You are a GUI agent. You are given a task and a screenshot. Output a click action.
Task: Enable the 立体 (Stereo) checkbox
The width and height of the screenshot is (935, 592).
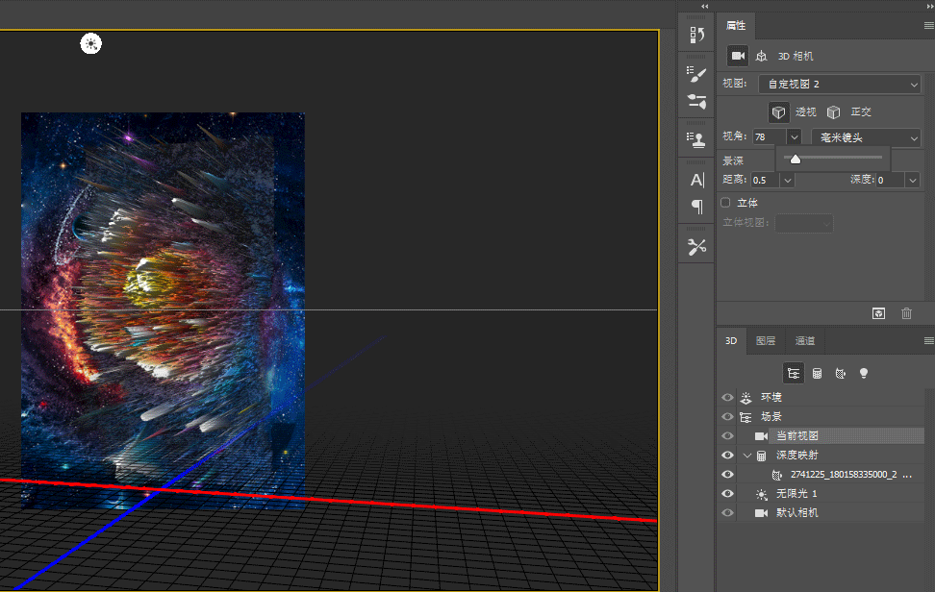coord(726,203)
